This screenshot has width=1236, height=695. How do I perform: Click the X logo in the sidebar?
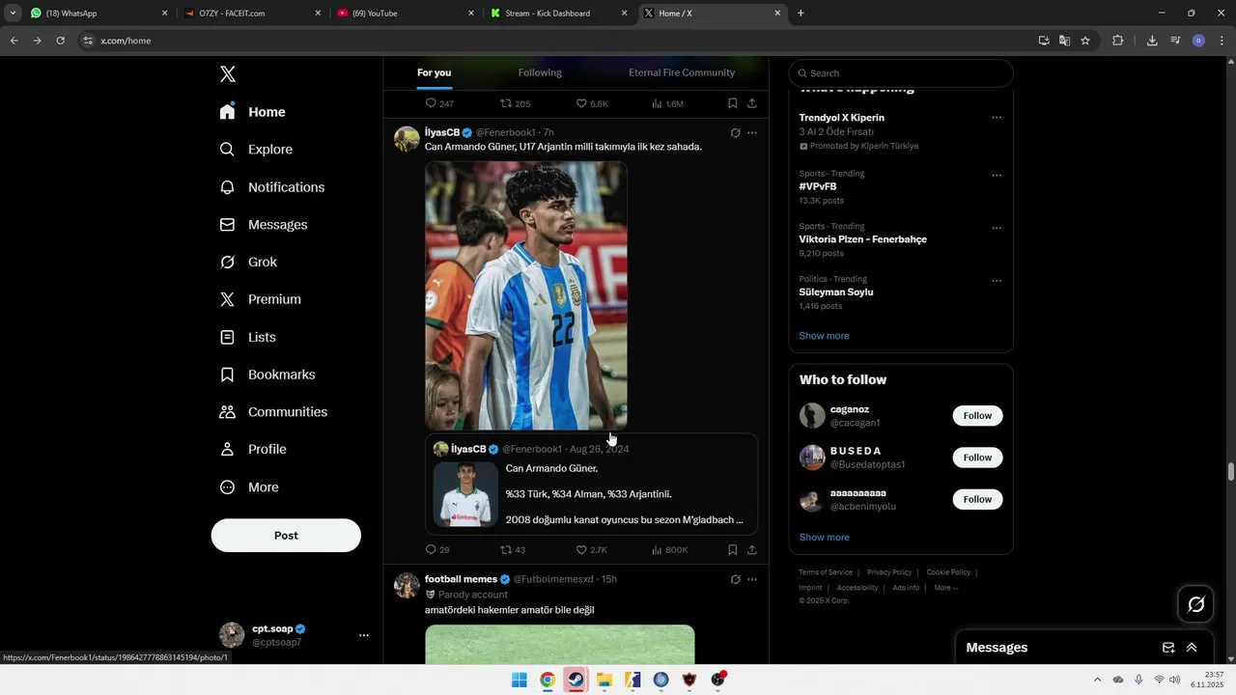tap(227, 74)
